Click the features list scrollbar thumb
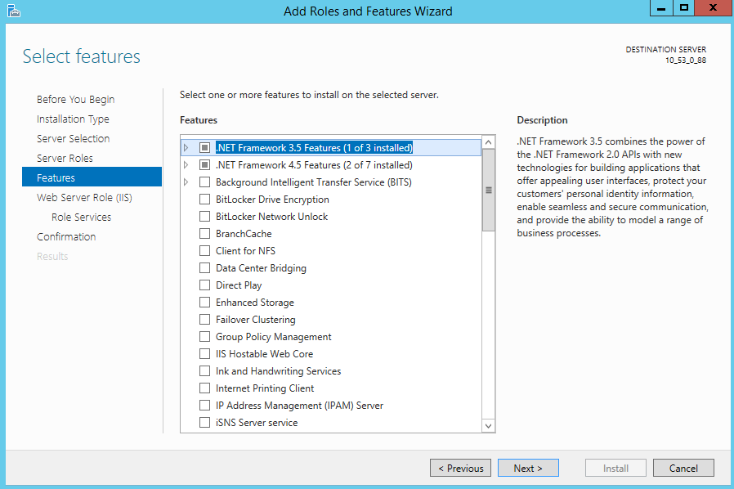 pos(489,191)
